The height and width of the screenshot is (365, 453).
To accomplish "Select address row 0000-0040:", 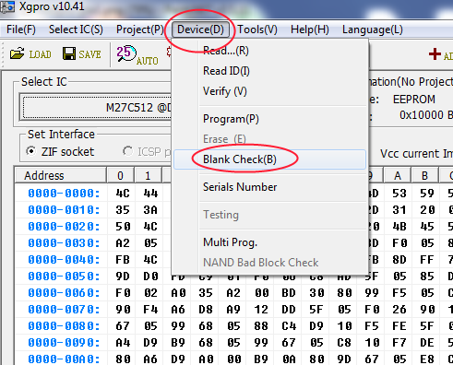I will click(x=64, y=260).
